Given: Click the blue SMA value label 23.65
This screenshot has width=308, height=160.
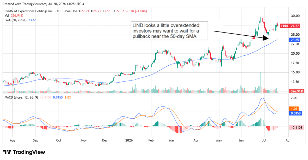Looking at the screenshot, I should [x=295, y=40].
